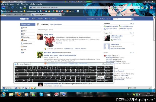Click the Firefox Home toolbar icon
The image size is (156, 102).
[x=21, y=8]
